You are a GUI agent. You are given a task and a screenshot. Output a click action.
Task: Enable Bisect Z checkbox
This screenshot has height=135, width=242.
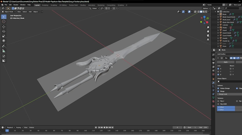(x=231, y=75)
